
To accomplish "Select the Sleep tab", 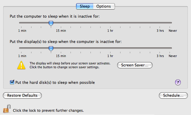I will pos(85,6).
